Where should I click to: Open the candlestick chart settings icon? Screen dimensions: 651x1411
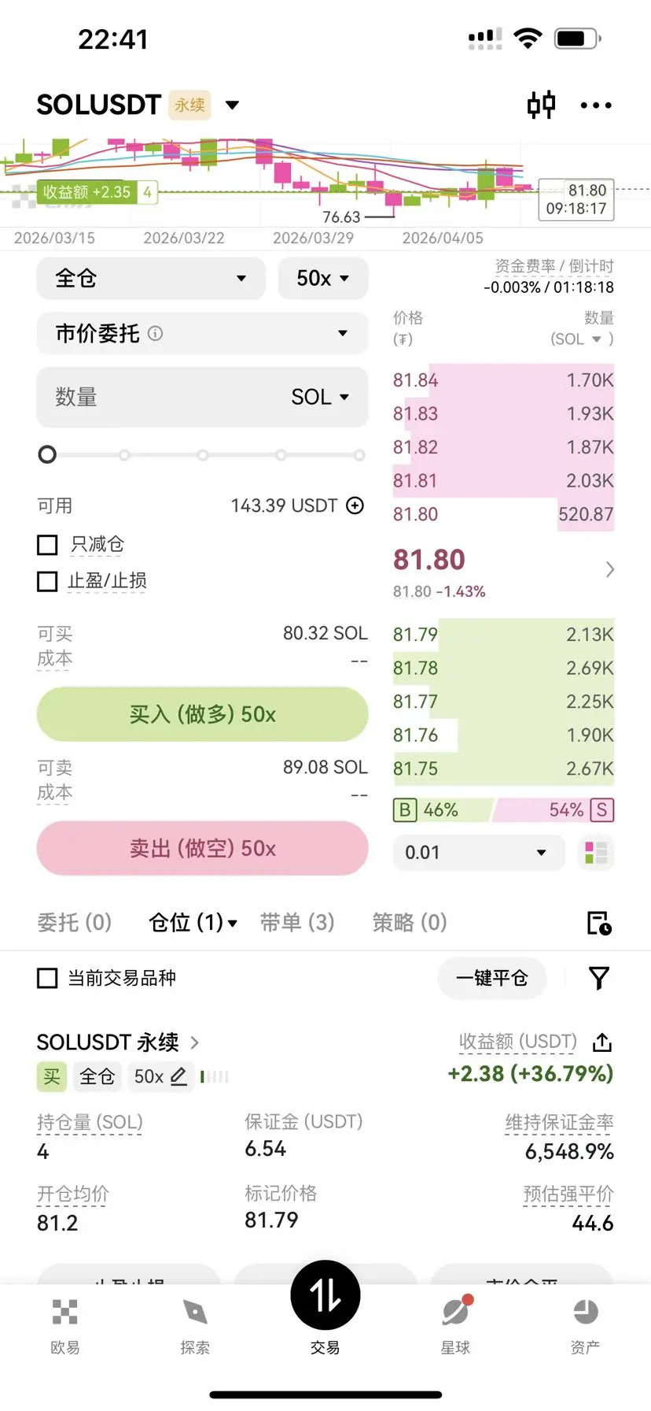pos(542,105)
